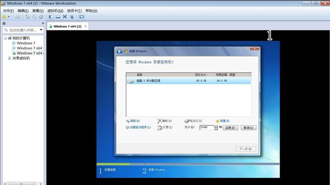Click the revert to snapshot toolbar icon

tap(34, 17)
